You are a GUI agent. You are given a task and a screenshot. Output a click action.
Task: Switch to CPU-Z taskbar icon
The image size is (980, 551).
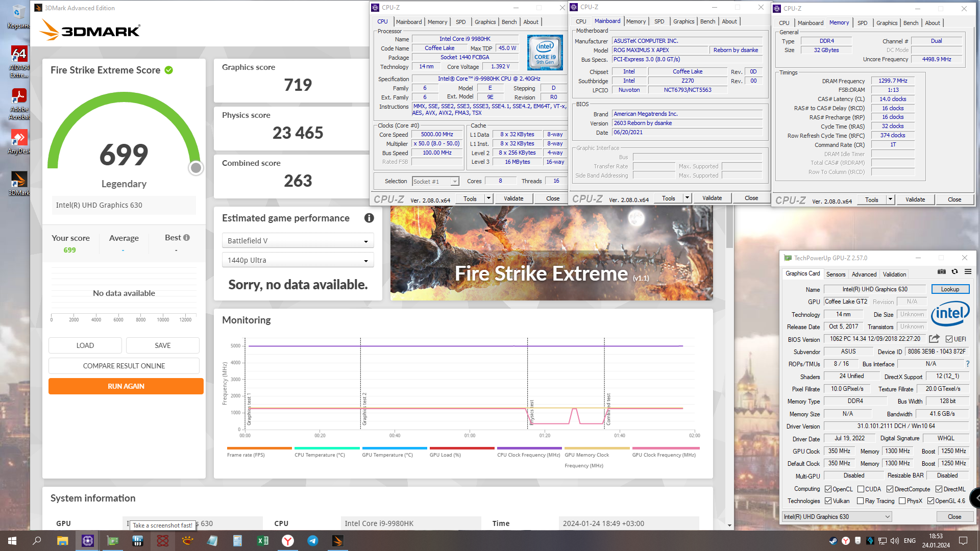click(87, 541)
